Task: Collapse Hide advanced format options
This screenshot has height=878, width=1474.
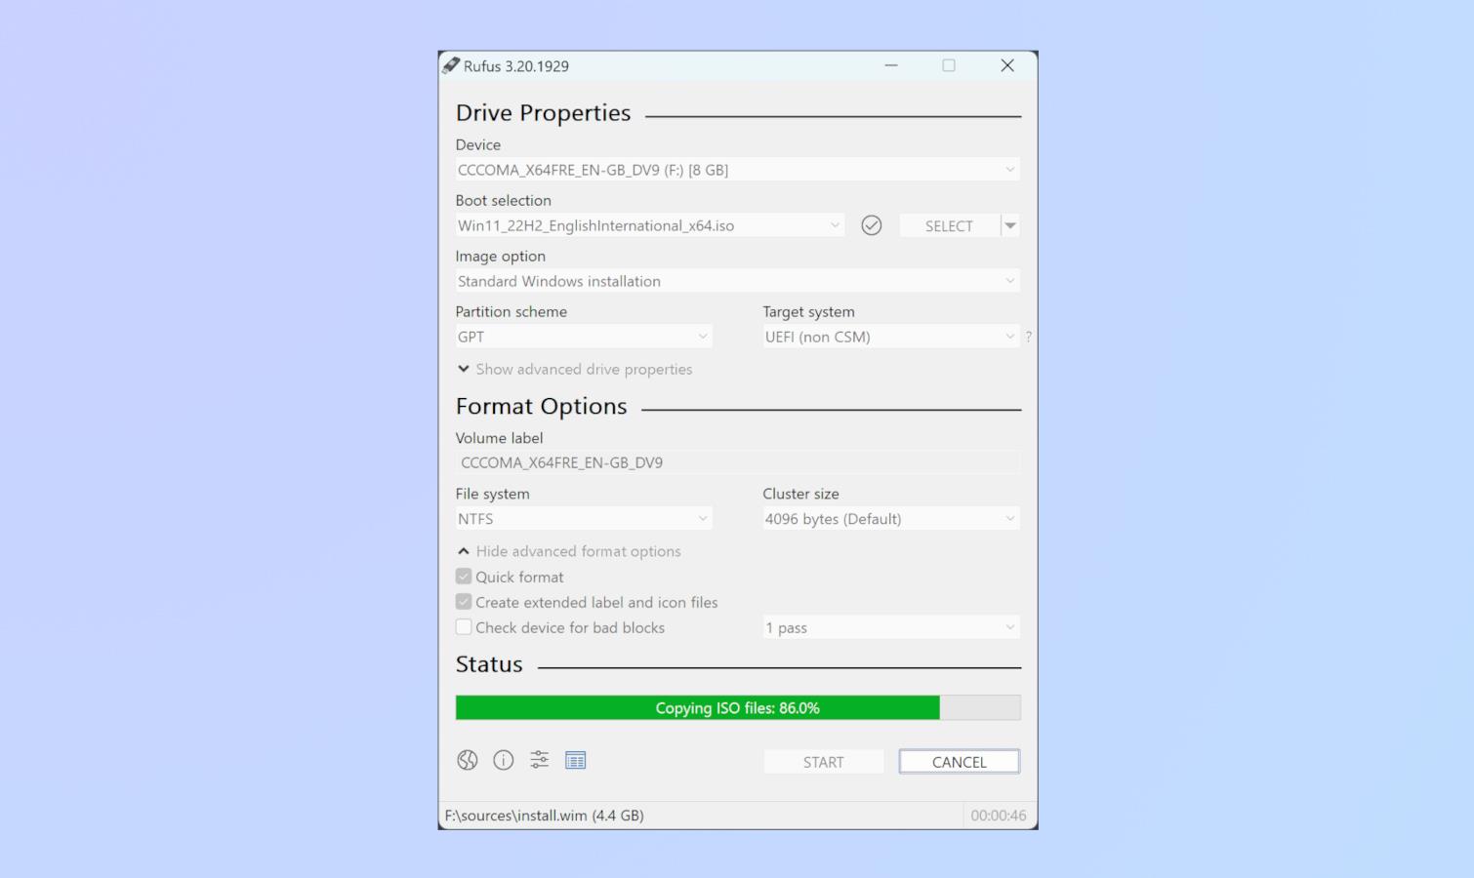Action: [x=569, y=551]
